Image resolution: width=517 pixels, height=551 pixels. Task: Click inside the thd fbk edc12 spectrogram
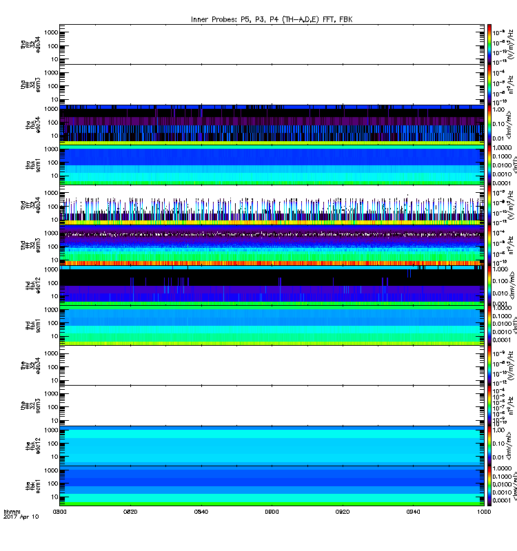(x=272, y=285)
